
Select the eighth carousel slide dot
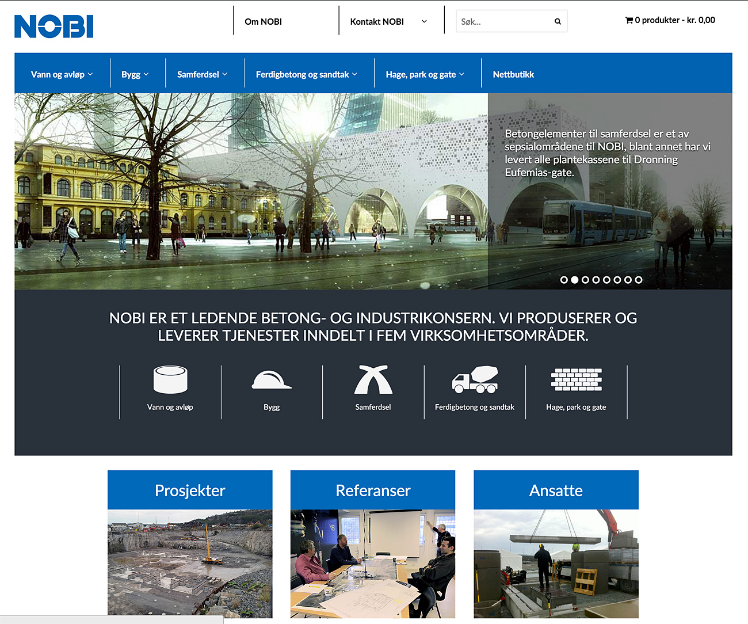pyautogui.click(x=639, y=280)
